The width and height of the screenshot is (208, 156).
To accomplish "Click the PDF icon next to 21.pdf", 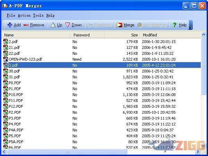I will (x=6, y=47).
